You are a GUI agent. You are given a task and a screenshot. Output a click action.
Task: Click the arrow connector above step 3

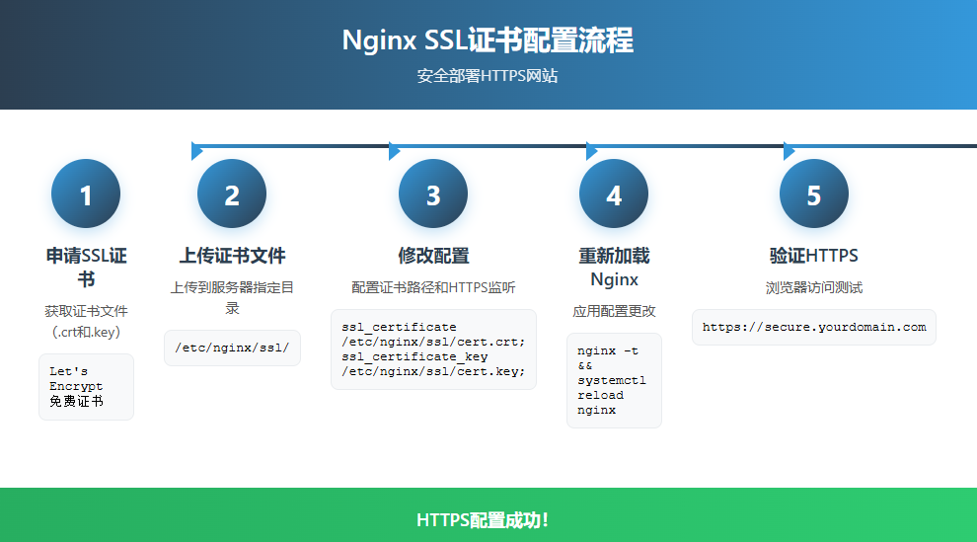tap(395, 150)
